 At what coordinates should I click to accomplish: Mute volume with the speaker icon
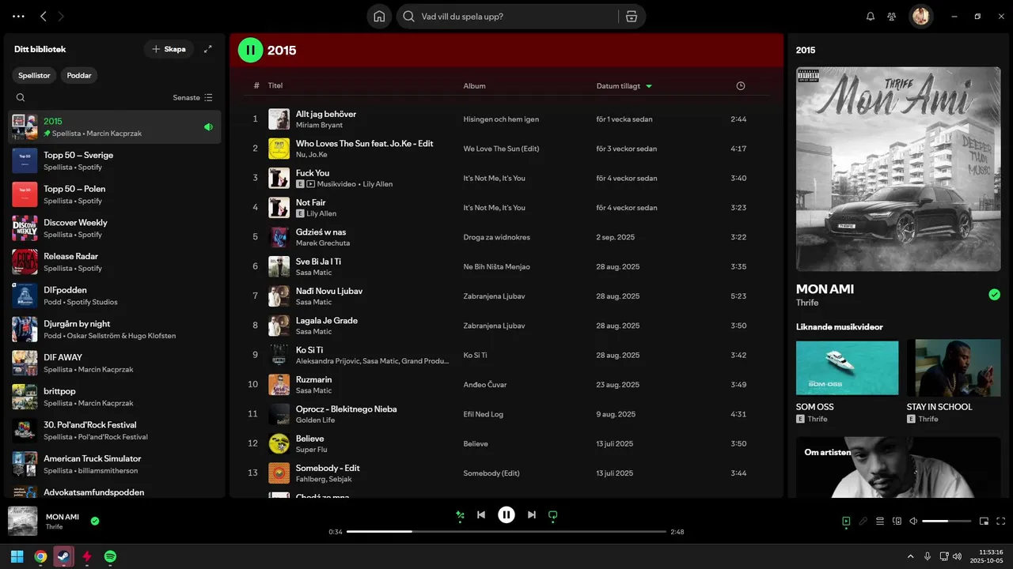click(x=913, y=521)
